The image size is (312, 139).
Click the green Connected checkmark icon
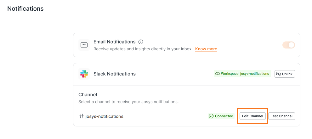point(211,116)
